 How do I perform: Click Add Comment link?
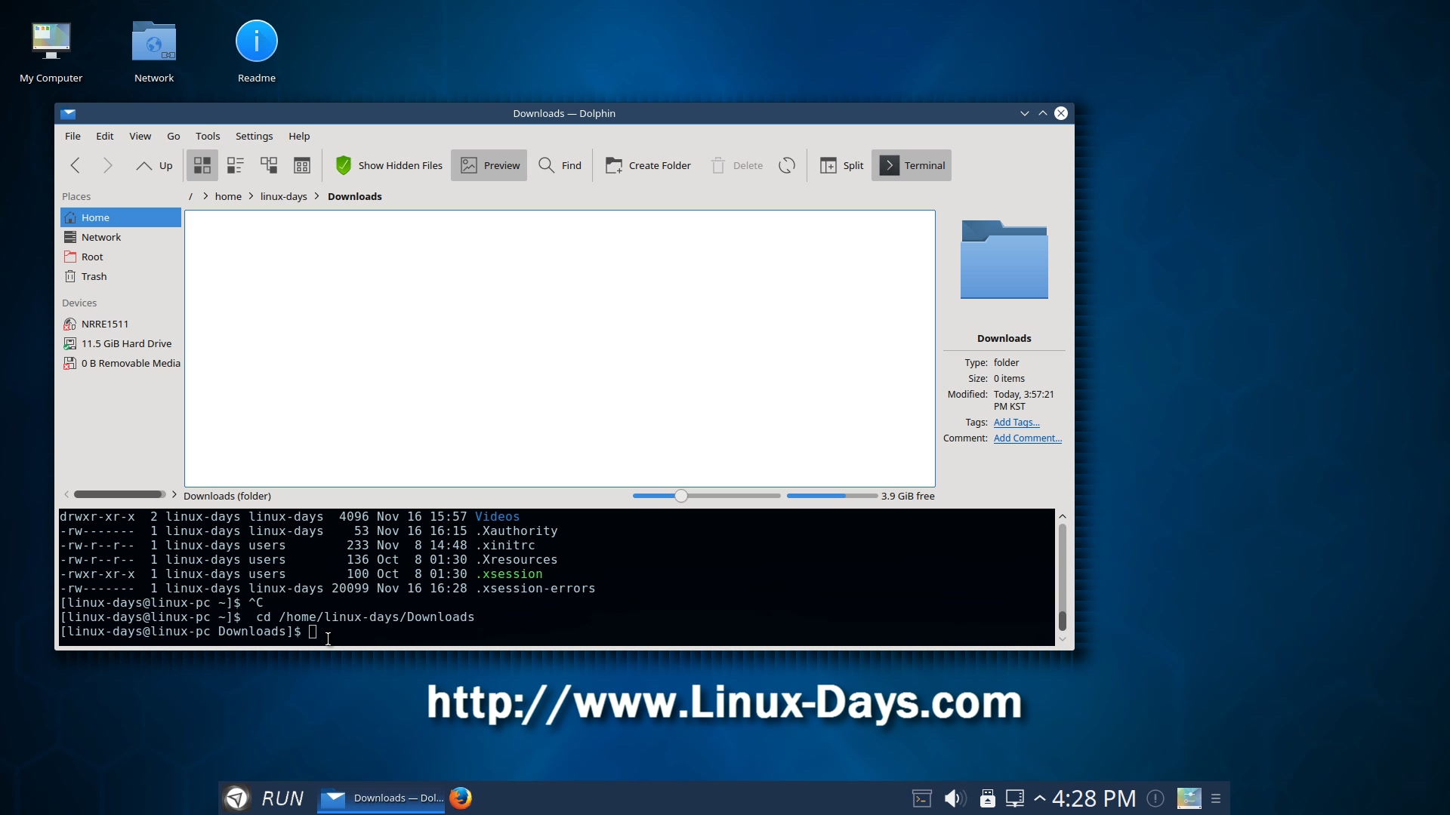tap(1028, 438)
